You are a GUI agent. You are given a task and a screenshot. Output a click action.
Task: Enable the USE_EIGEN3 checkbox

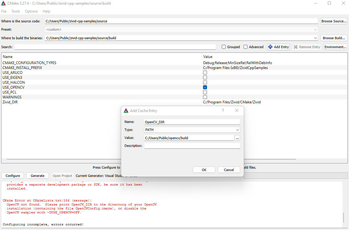pos(205,78)
